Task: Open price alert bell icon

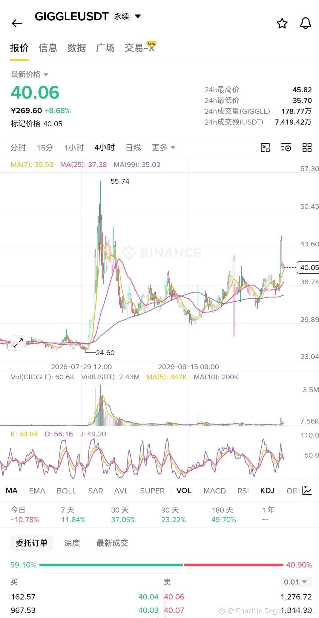Action: (x=306, y=23)
